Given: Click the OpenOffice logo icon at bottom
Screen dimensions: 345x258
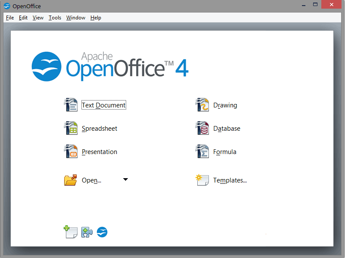Looking at the screenshot, I should 102,232.
